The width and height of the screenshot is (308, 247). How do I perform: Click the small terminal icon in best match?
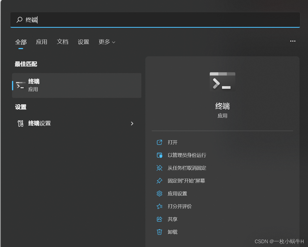point(20,86)
